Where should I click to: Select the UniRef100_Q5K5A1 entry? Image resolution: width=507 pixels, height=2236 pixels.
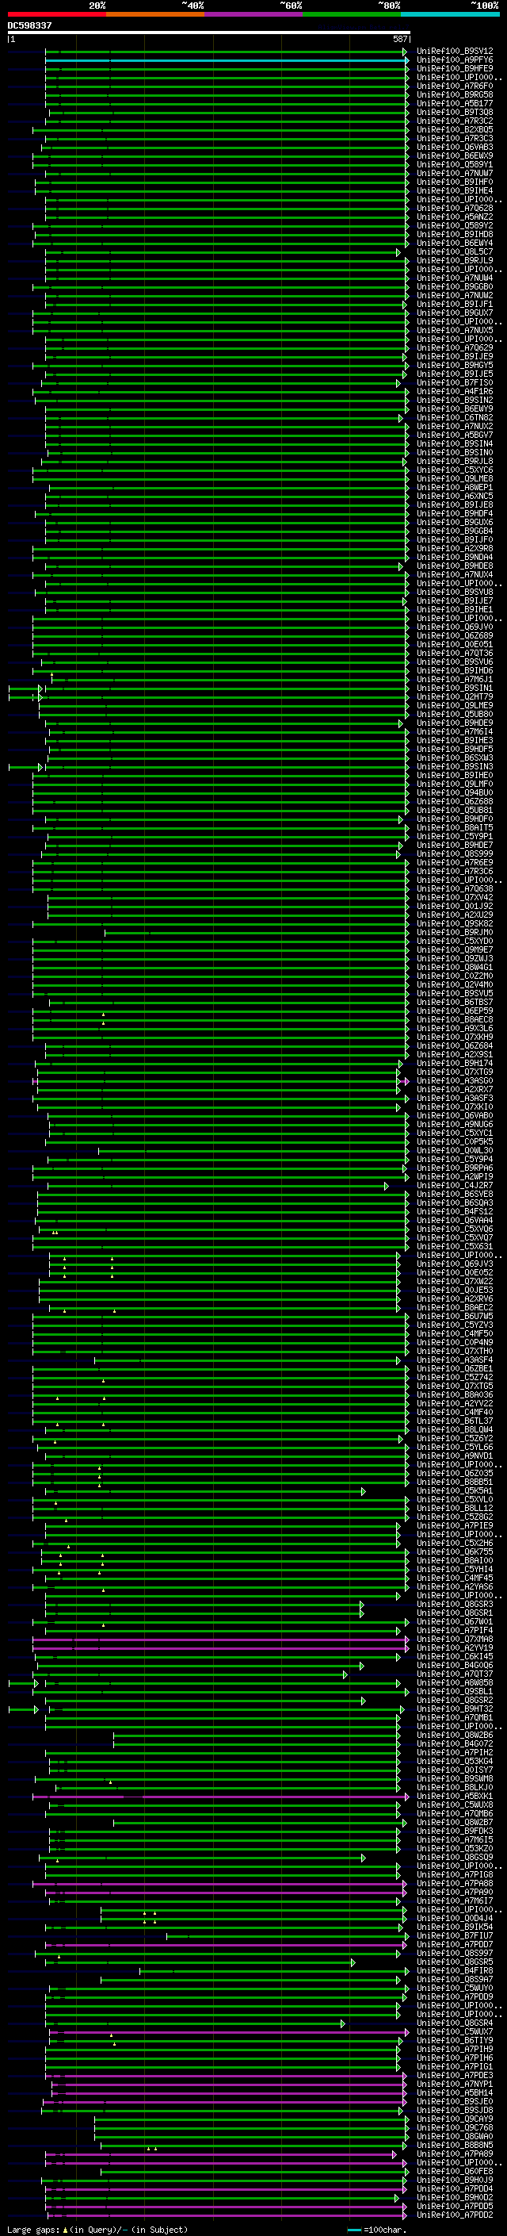455,1491
